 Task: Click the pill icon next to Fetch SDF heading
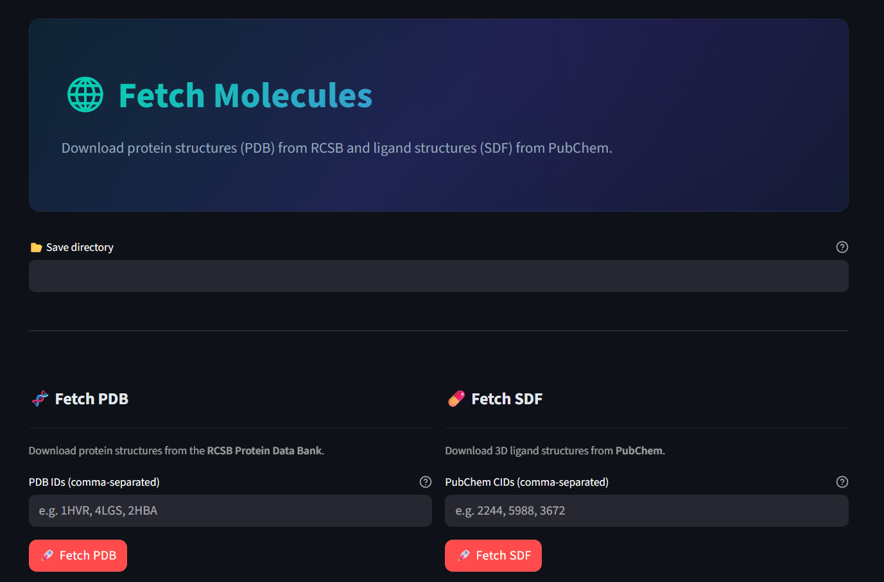456,399
